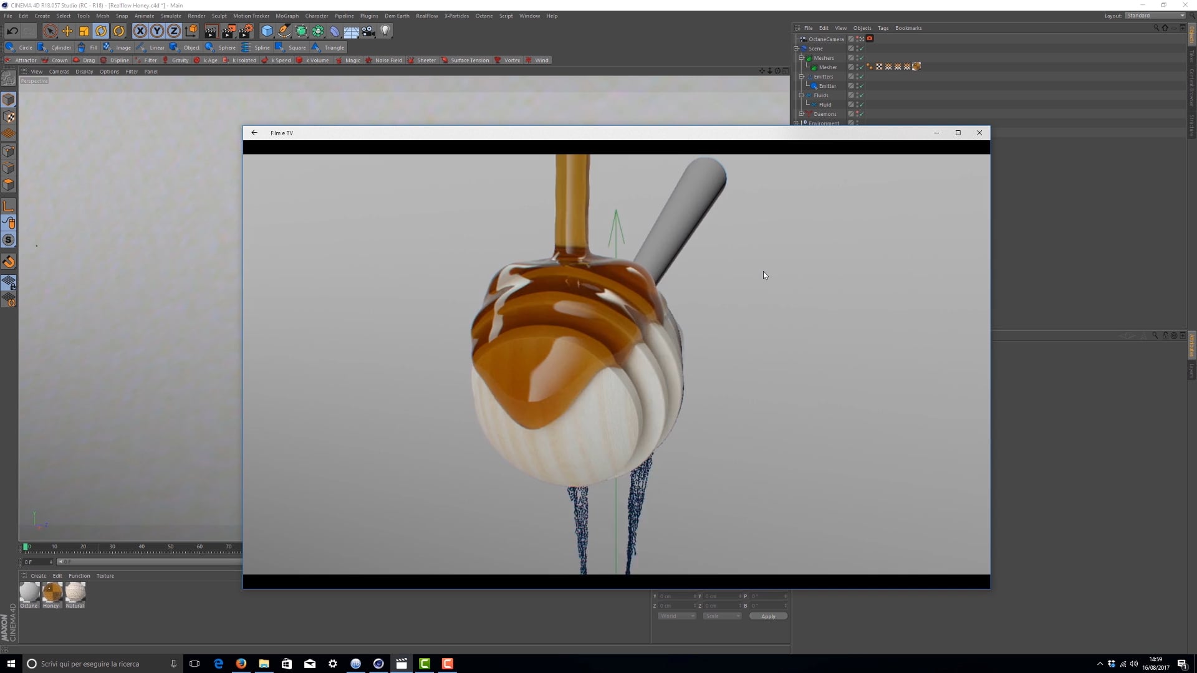Select the Live Selection tool

point(50,31)
